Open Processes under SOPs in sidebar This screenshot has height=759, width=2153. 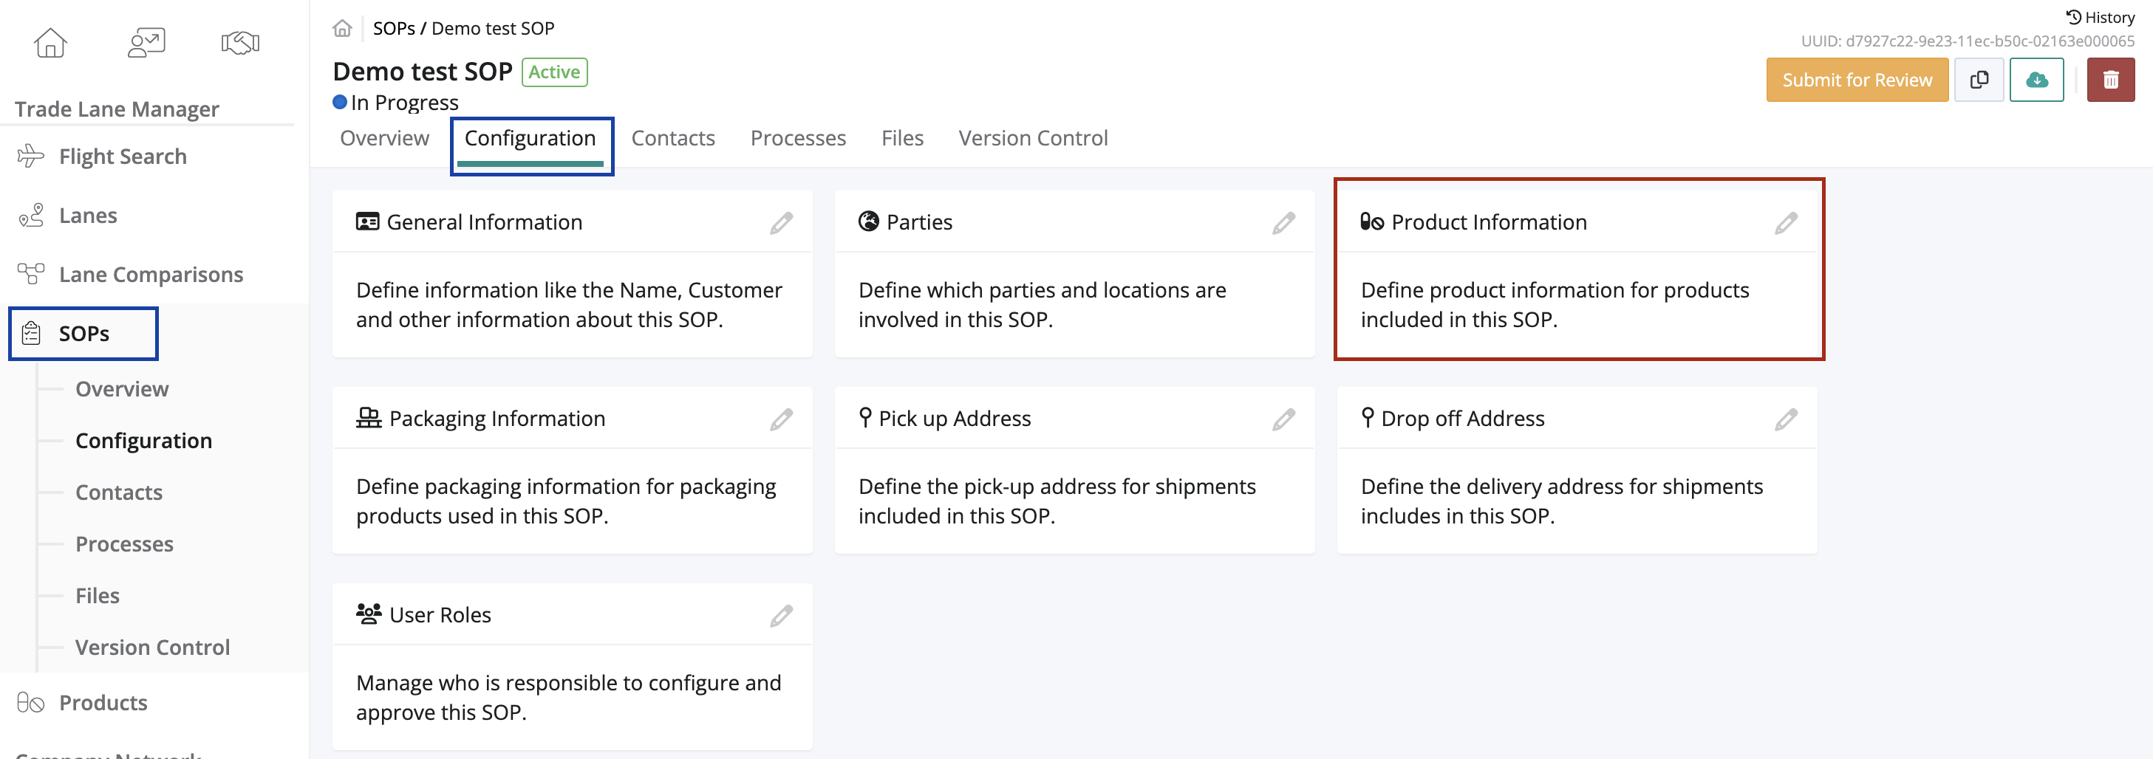125,544
